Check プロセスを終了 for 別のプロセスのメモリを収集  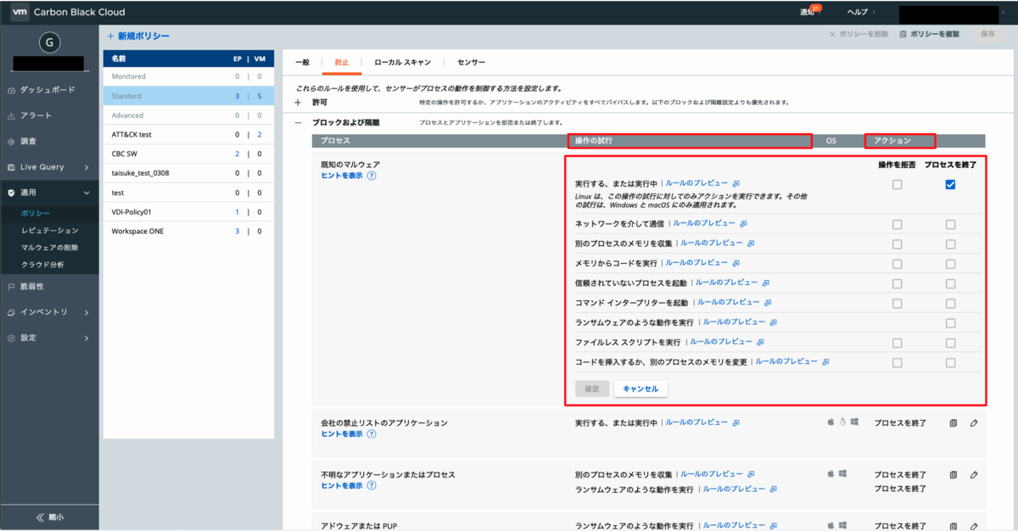tap(950, 243)
